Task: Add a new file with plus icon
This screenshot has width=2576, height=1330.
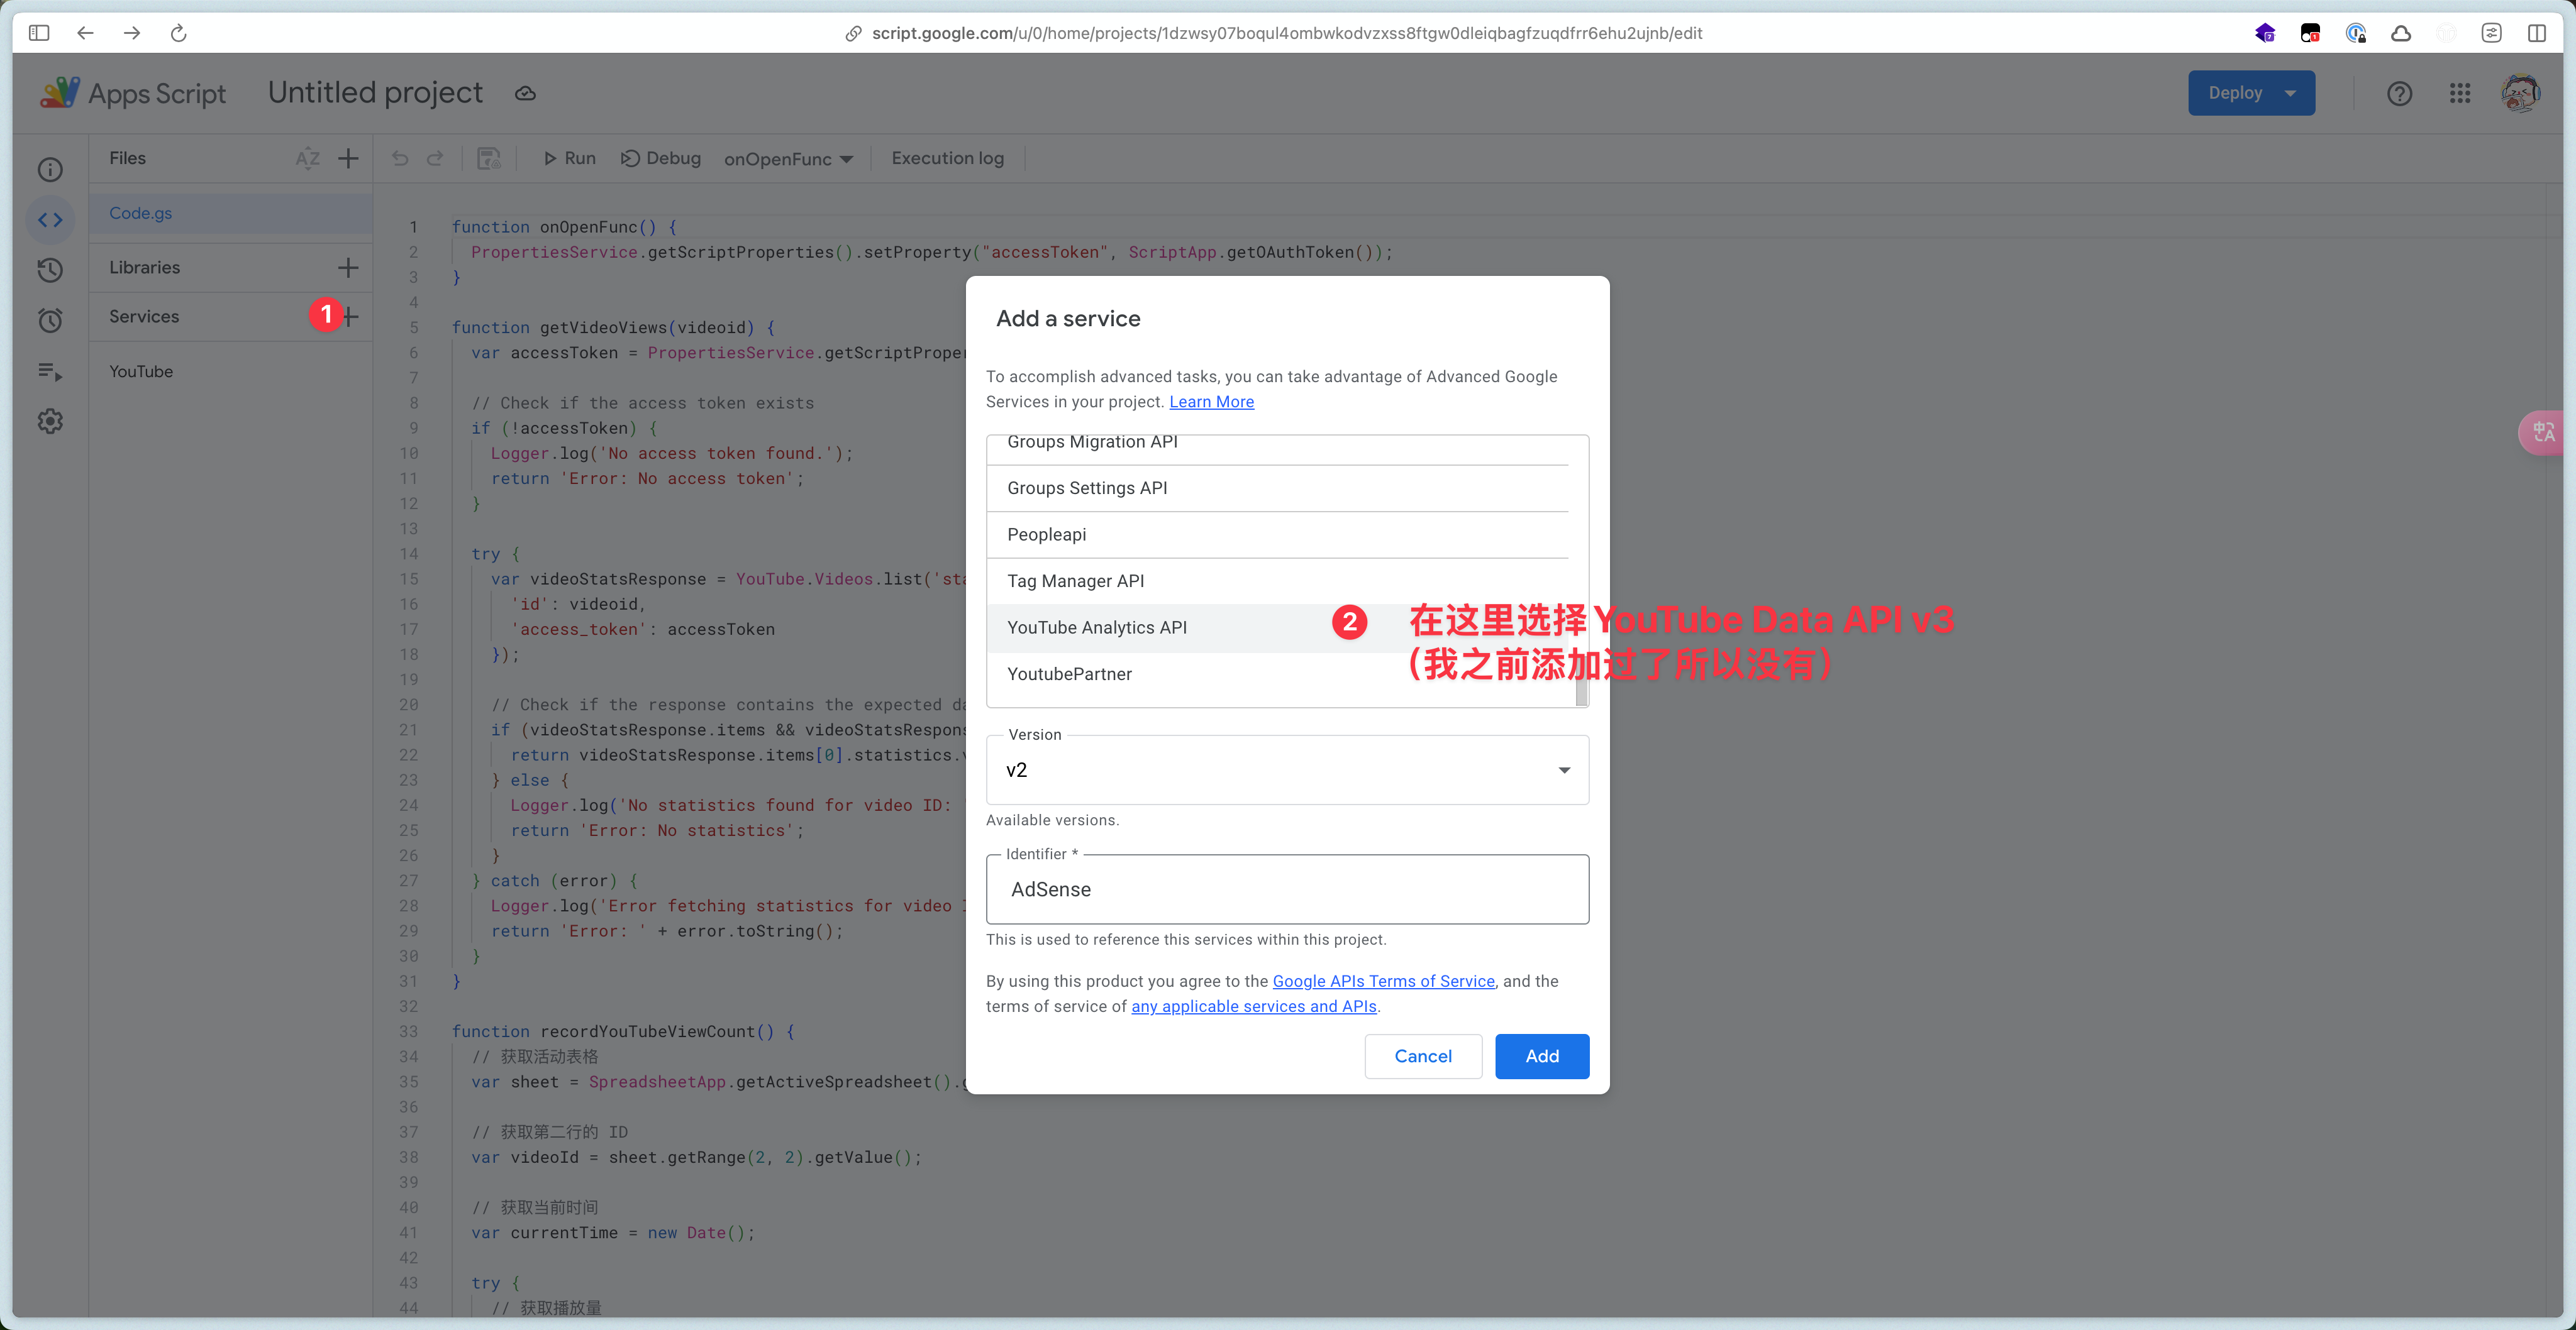Action: (348, 158)
